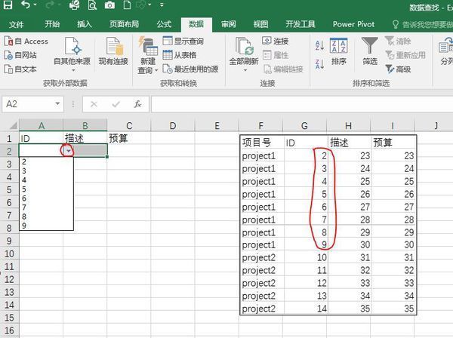Open the Name Box dropdown arrow
Screen dimensions: 453x338
pos(57,103)
